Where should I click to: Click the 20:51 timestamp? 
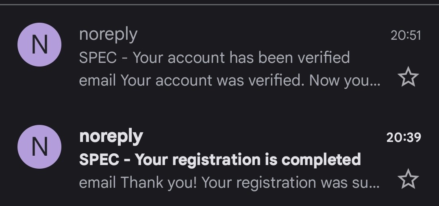406,35
